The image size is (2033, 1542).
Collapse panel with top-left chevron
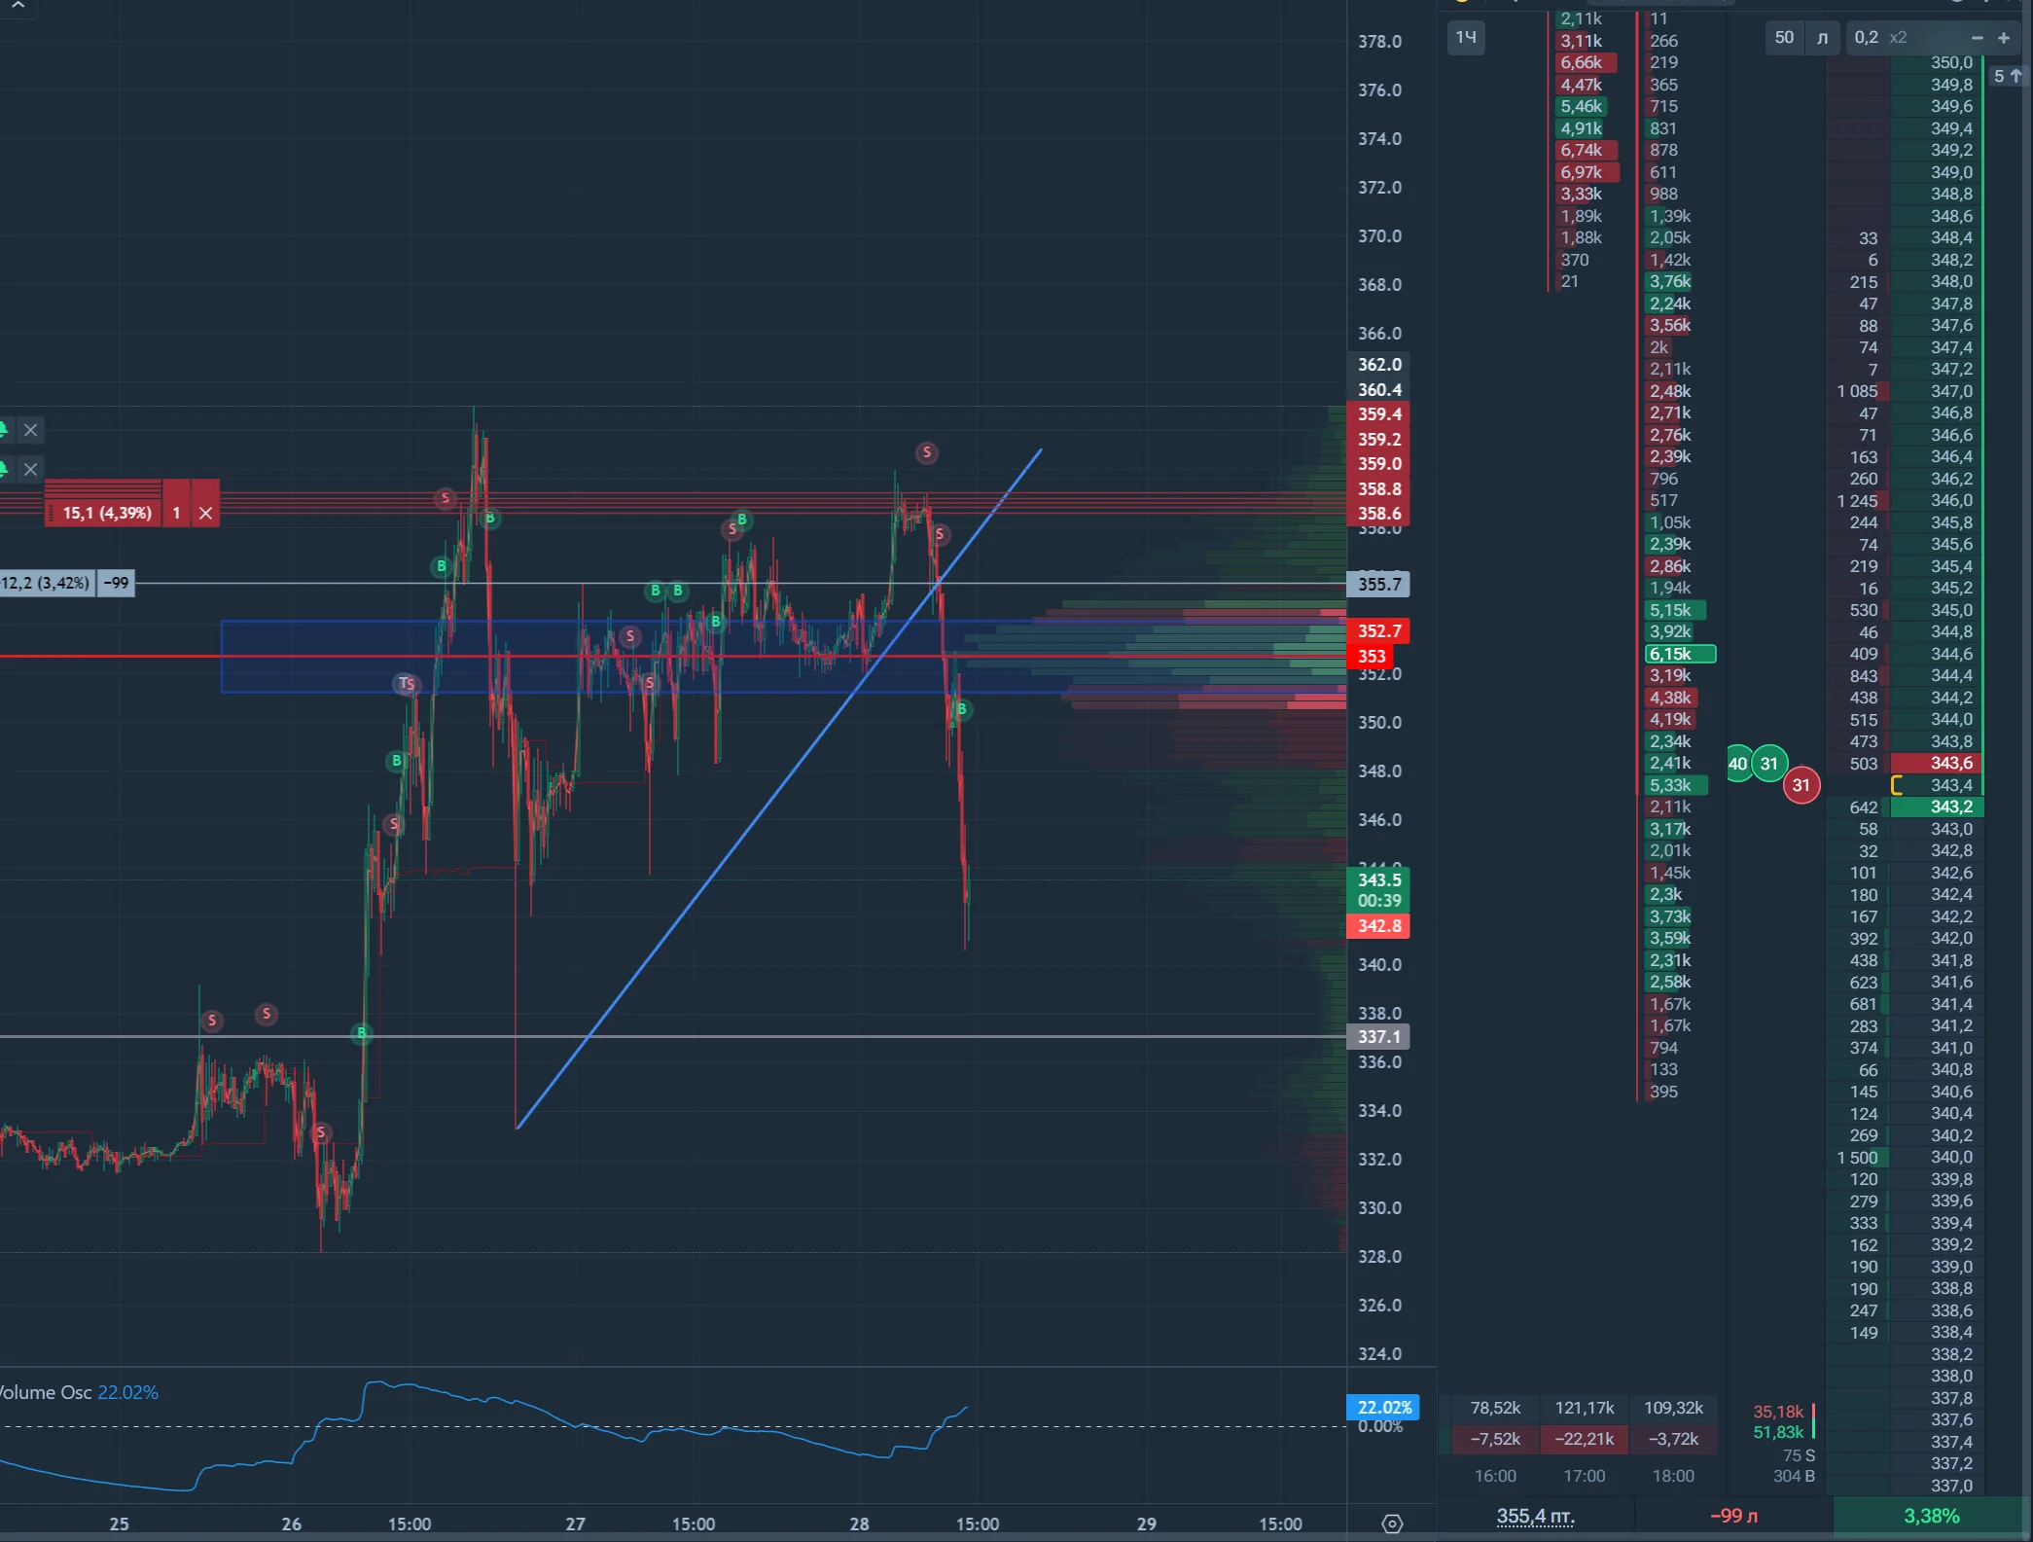18,7
